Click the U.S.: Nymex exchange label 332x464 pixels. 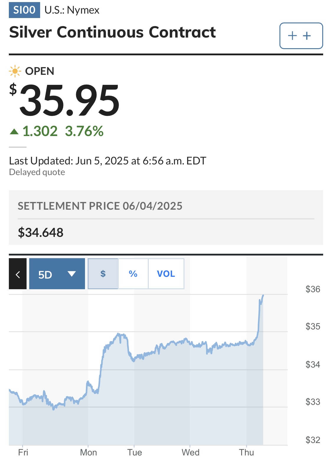pos(72,10)
